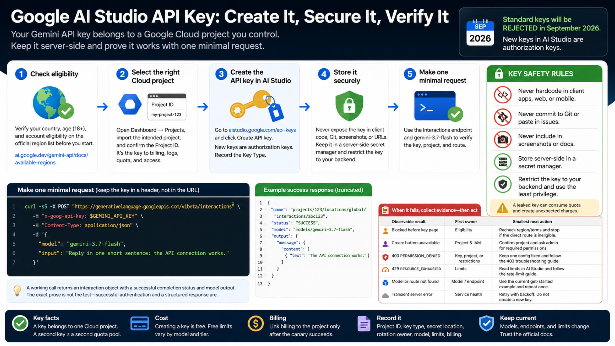Click the "Standard keys will be REJECTED" notice
Screen dimensions: 615x346
point(551,24)
